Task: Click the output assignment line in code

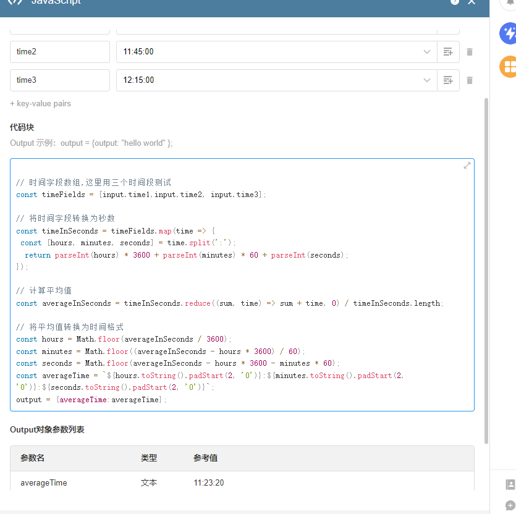Action: 91,400
